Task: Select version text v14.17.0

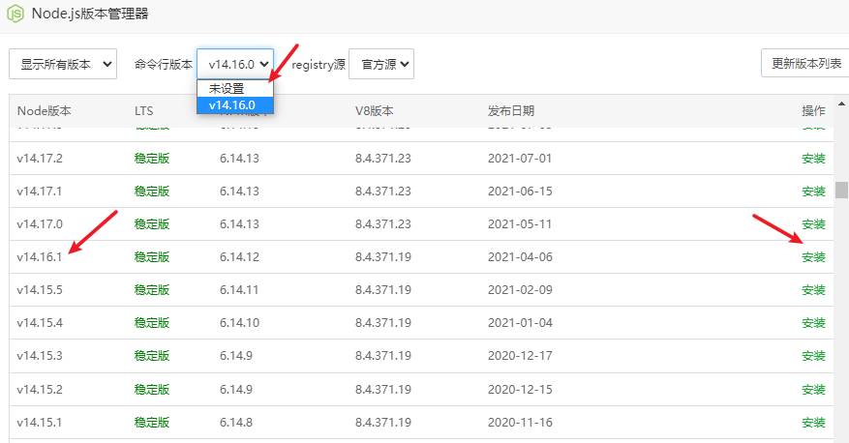Action: pos(40,224)
